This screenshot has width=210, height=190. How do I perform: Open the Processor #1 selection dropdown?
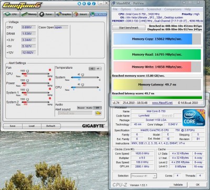pos(144,176)
